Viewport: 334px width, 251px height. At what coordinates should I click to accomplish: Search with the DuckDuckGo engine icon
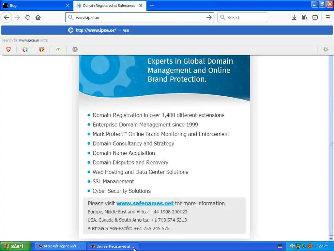click(x=42, y=50)
